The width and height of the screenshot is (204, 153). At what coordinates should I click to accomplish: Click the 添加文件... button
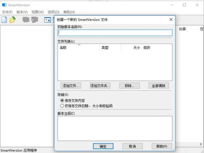(71, 86)
